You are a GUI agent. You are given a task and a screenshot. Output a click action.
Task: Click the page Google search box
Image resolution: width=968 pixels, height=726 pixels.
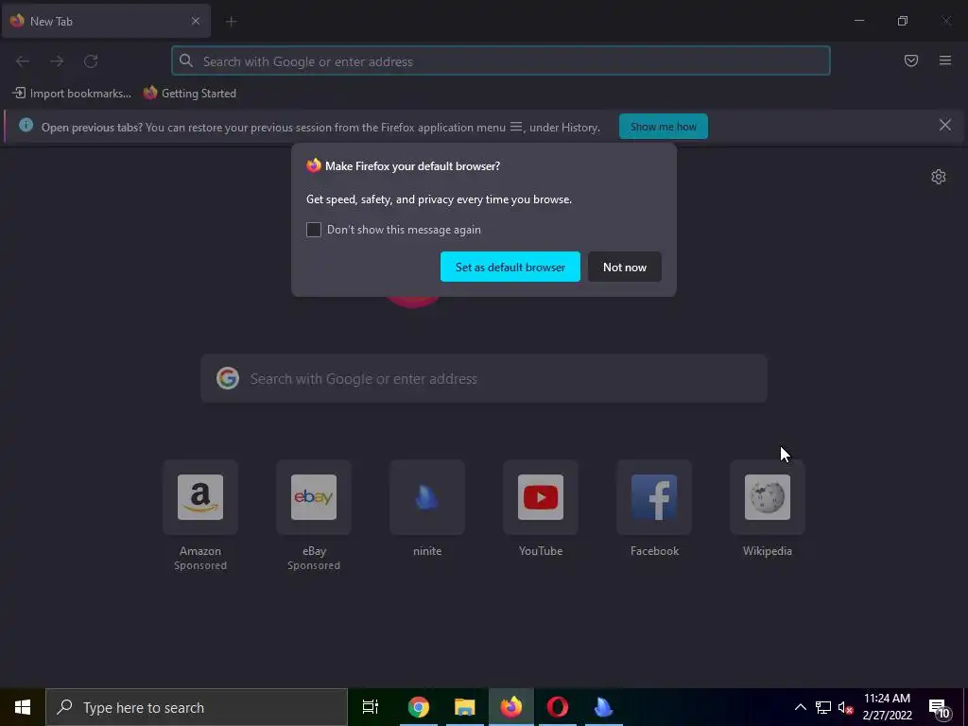484,378
